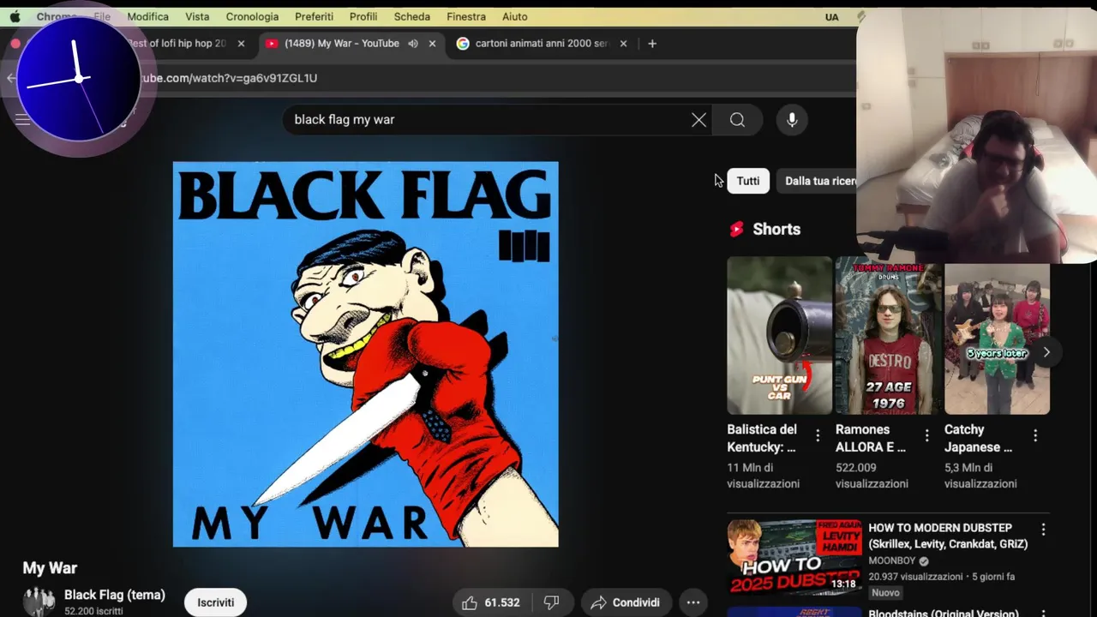Open more actions three-dot button
The image size is (1097, 617).
[x=693, y=602]
